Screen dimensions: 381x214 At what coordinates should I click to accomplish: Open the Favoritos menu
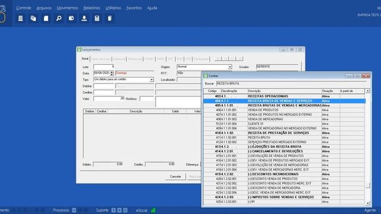coord(134,8)
